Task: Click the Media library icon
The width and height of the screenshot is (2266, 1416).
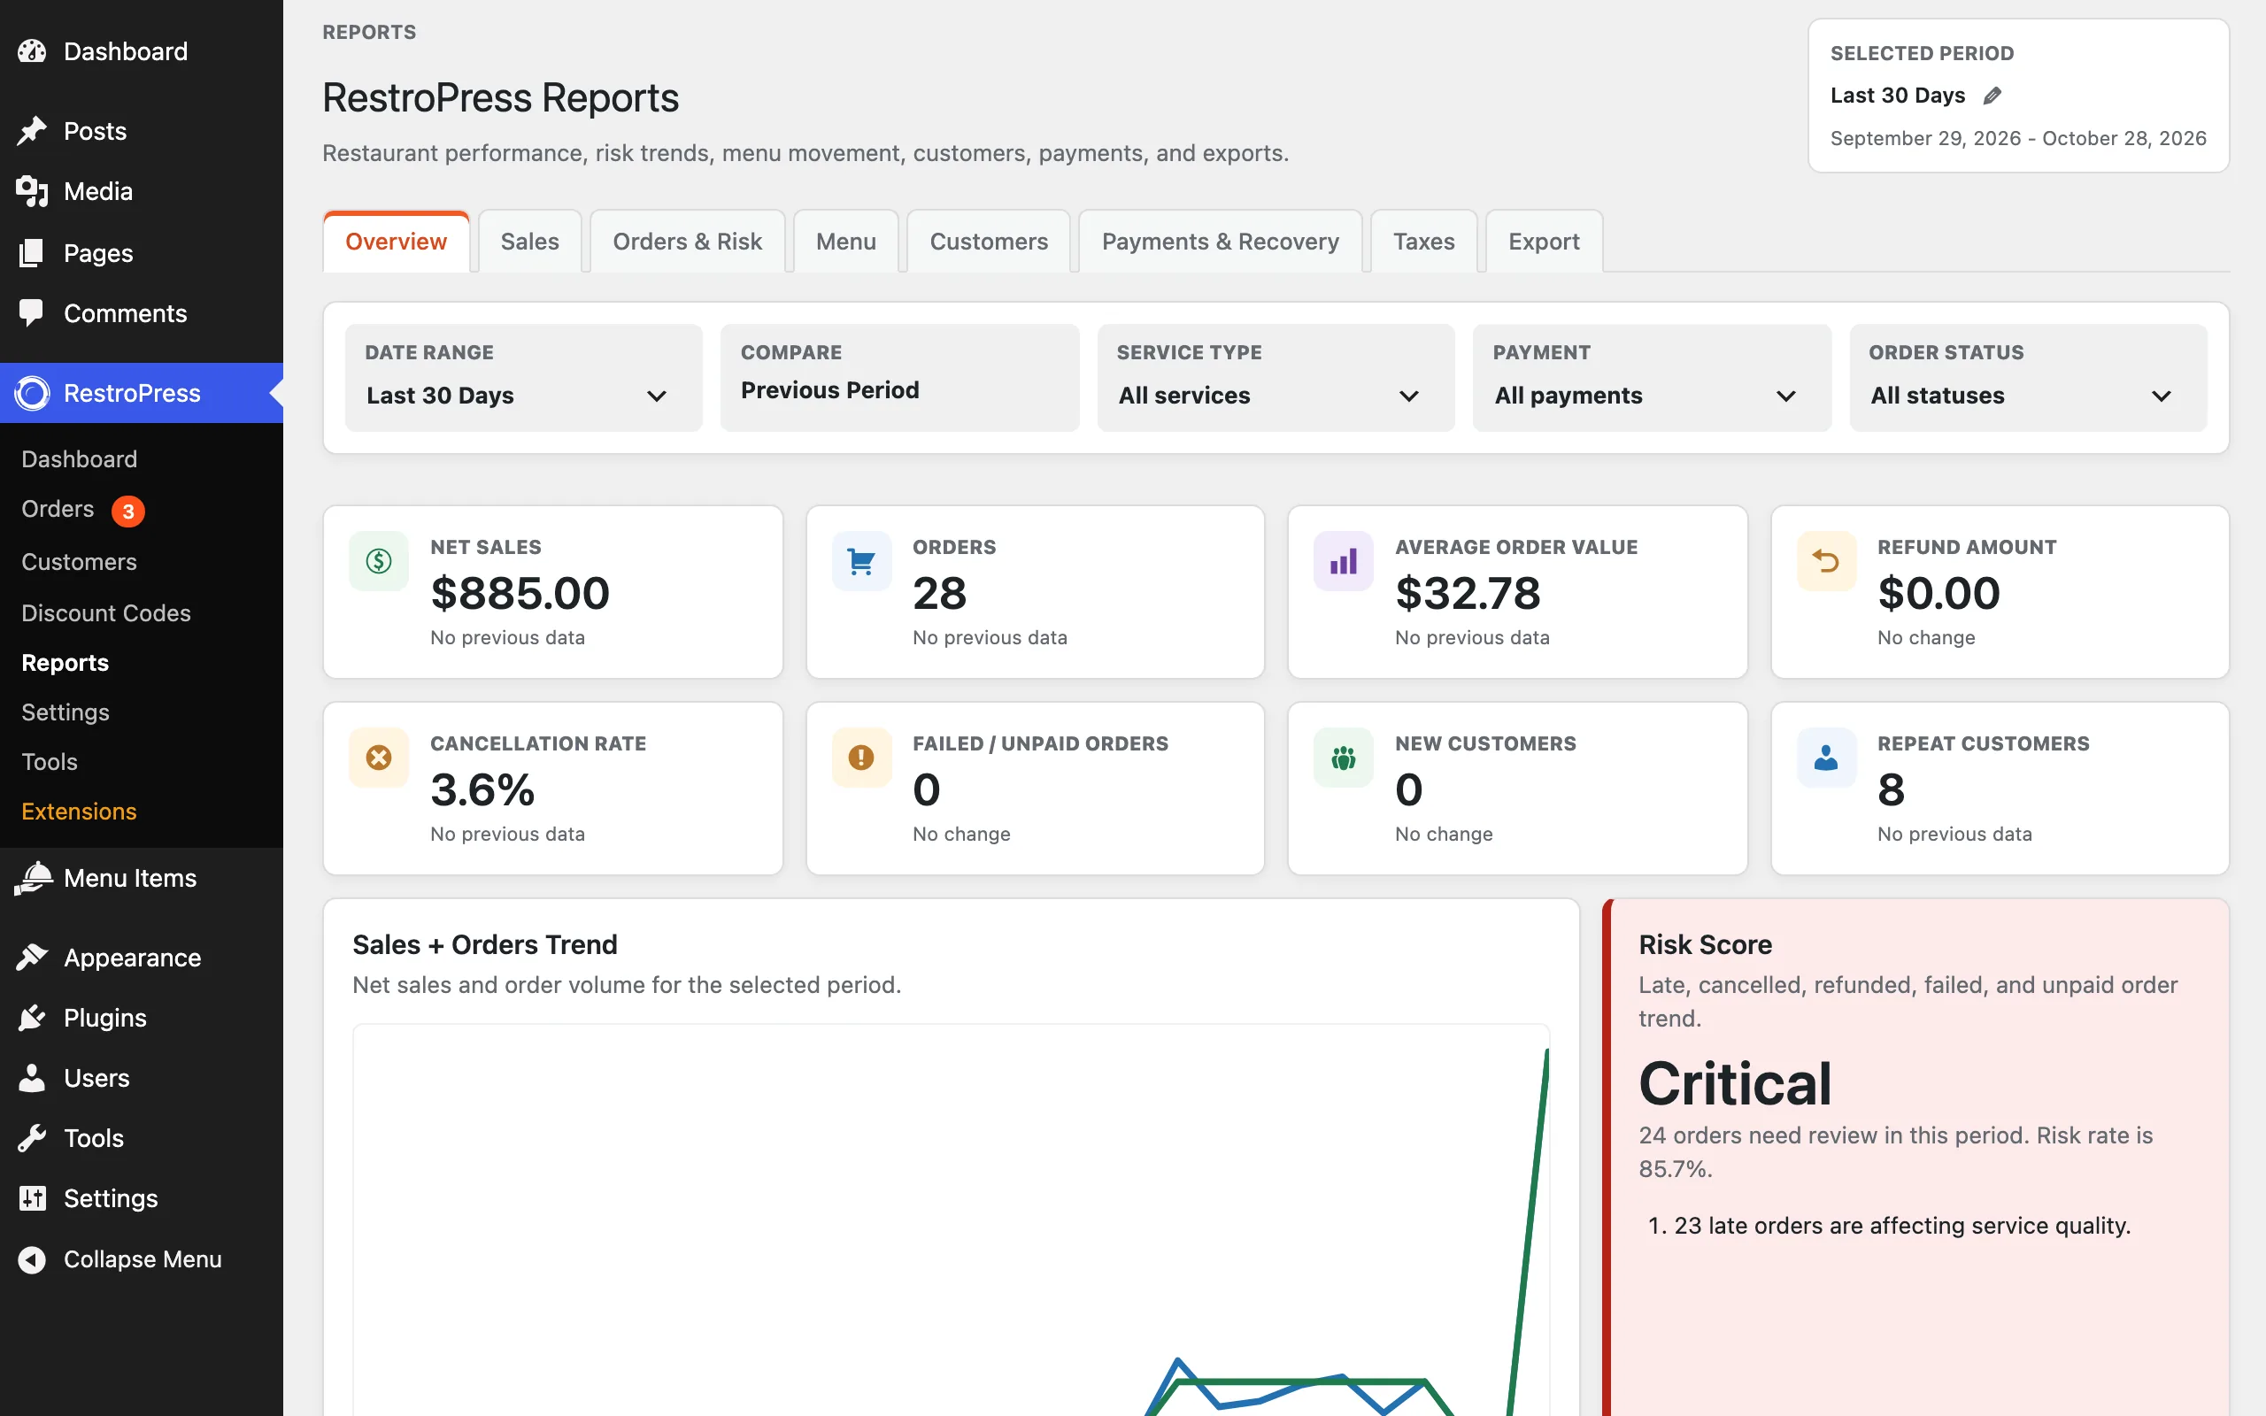Action: click(x=32, y=191)
